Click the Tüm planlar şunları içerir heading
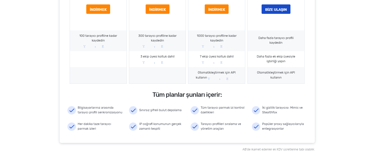372x154 pixels. click(x=187, y=95)
